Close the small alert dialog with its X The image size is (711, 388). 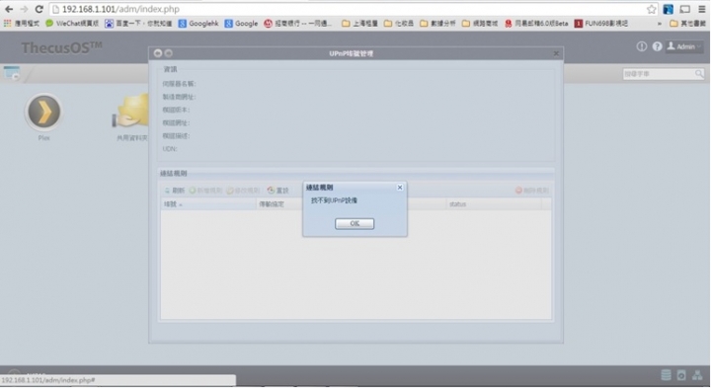pos(400,188)
